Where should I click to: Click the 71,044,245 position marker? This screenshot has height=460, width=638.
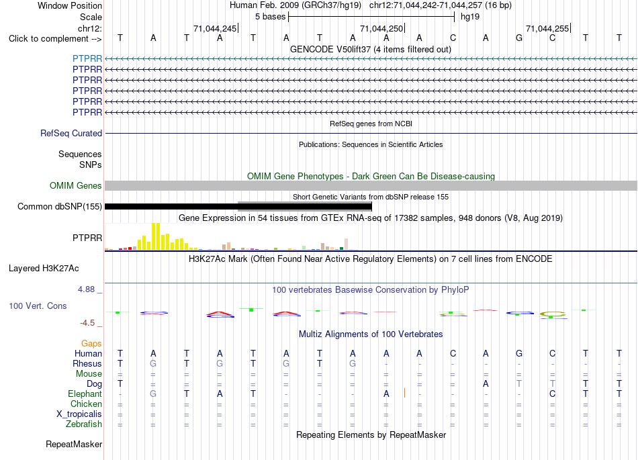pyautogui.click(x=216, y=28)
